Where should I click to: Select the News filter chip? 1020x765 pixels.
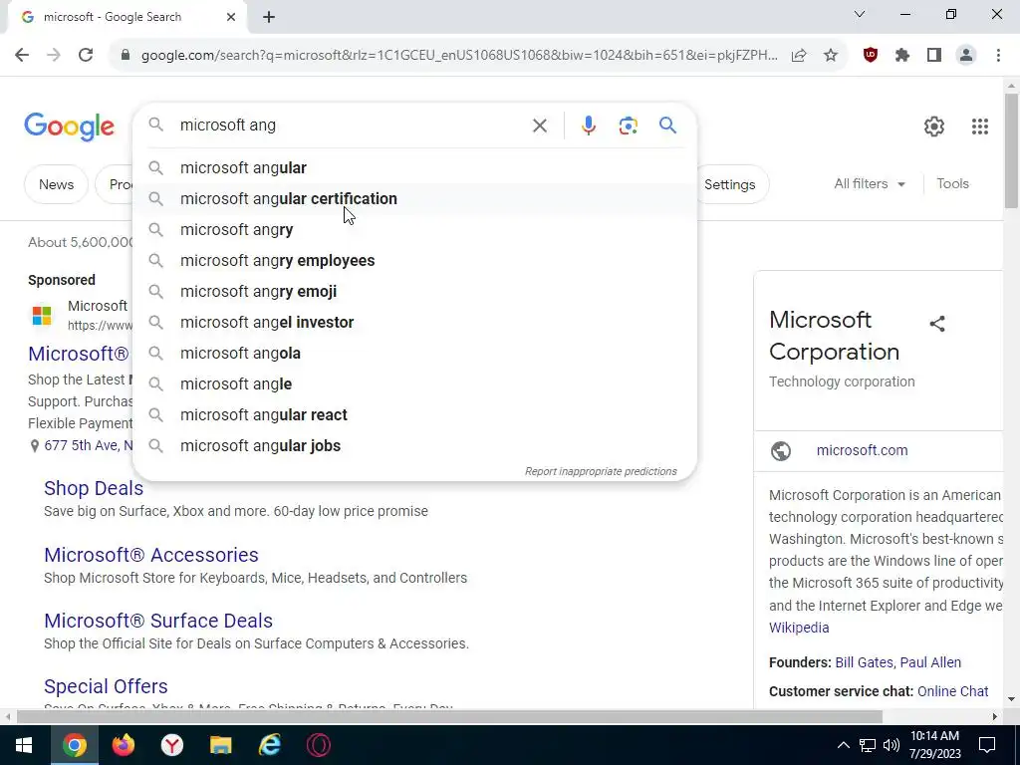(x=56, y=184)
